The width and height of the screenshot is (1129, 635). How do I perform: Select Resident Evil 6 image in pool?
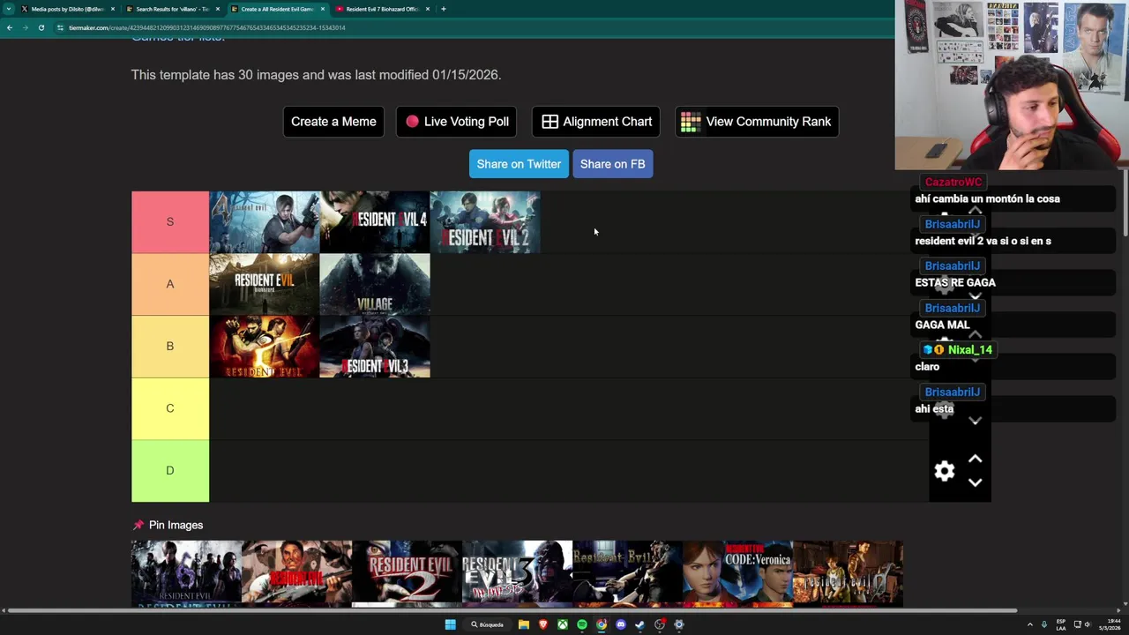pos(186,574)
